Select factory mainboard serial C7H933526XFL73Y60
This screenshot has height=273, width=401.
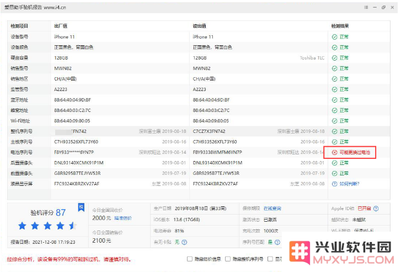[x=76, y=142]
